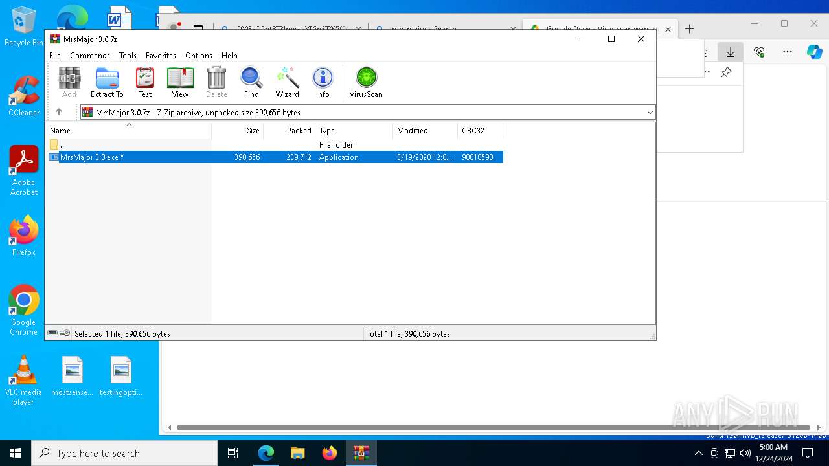
Task: Select the mostsense... desktop file
Action: click(x=73, y=376)
